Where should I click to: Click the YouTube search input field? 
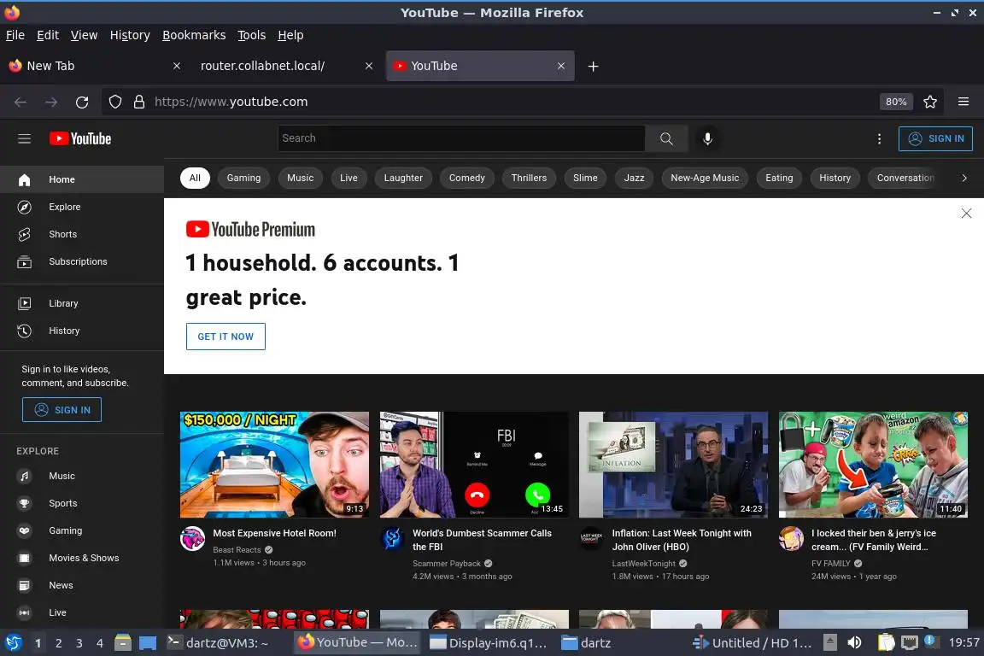point(461,138)
